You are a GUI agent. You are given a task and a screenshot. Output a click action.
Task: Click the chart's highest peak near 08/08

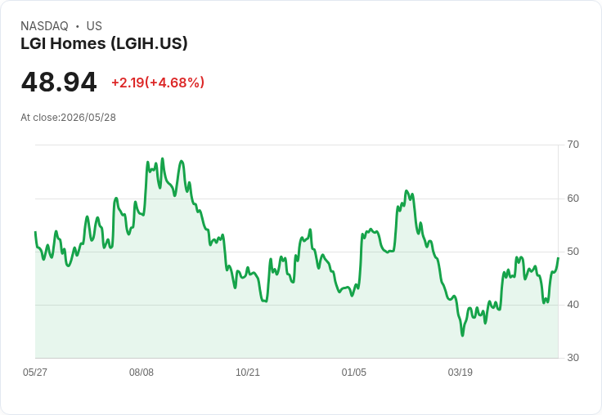tap(163, 158)
